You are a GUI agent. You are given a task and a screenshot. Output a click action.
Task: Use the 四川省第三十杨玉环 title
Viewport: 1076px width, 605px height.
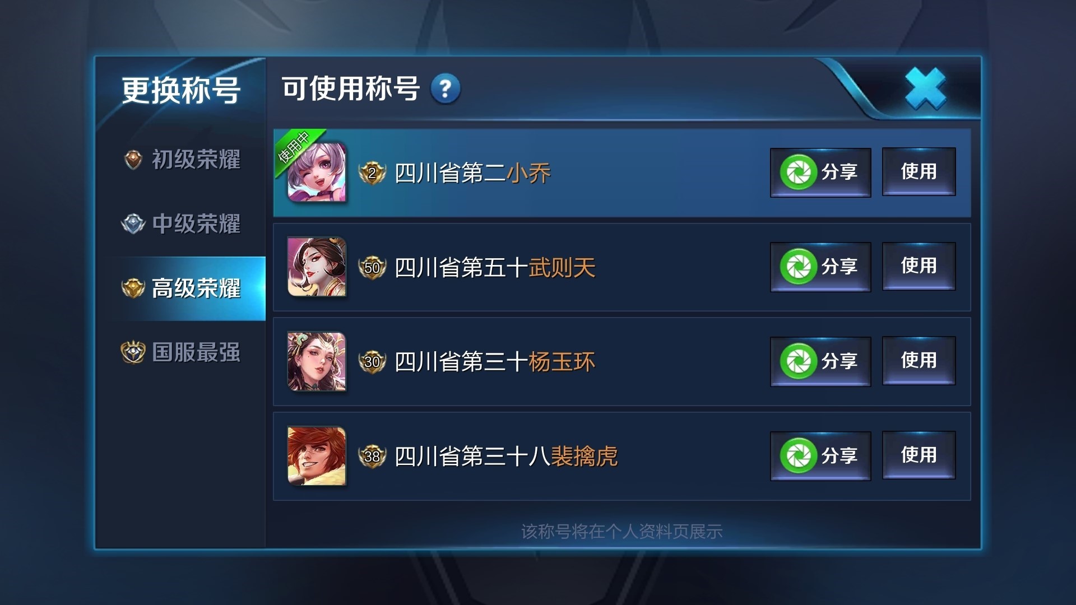919,360
